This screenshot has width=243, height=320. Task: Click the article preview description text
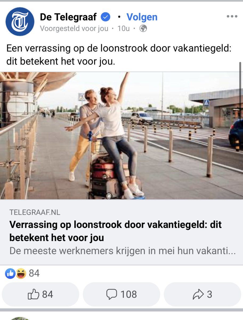coord(123,251)
